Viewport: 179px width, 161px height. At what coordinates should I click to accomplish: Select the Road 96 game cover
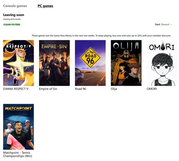coord(90,63)
